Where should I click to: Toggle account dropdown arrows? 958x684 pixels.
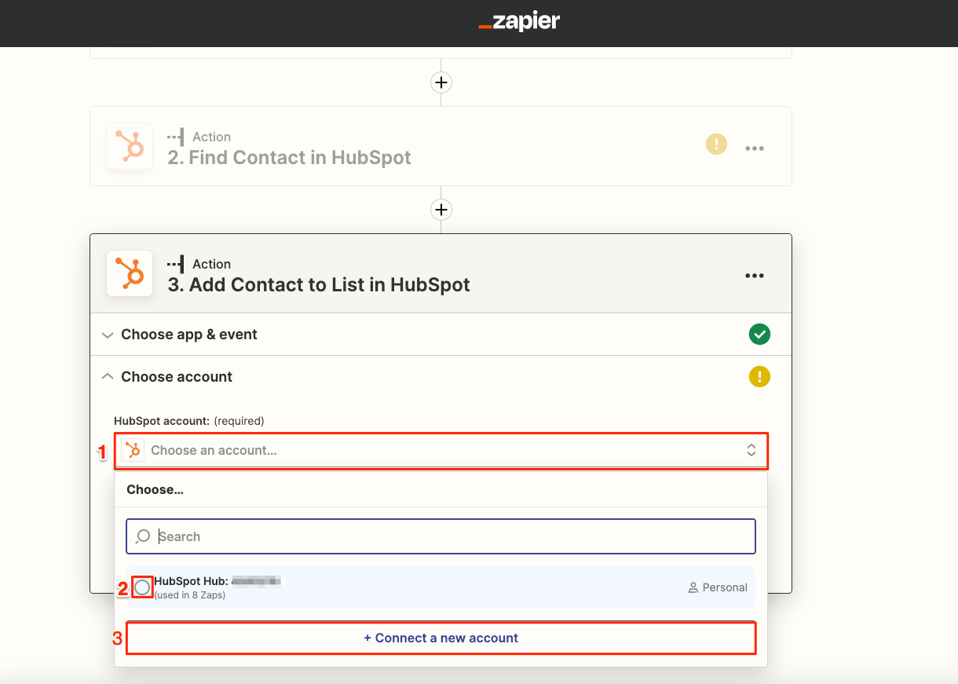tap(751, 450)
